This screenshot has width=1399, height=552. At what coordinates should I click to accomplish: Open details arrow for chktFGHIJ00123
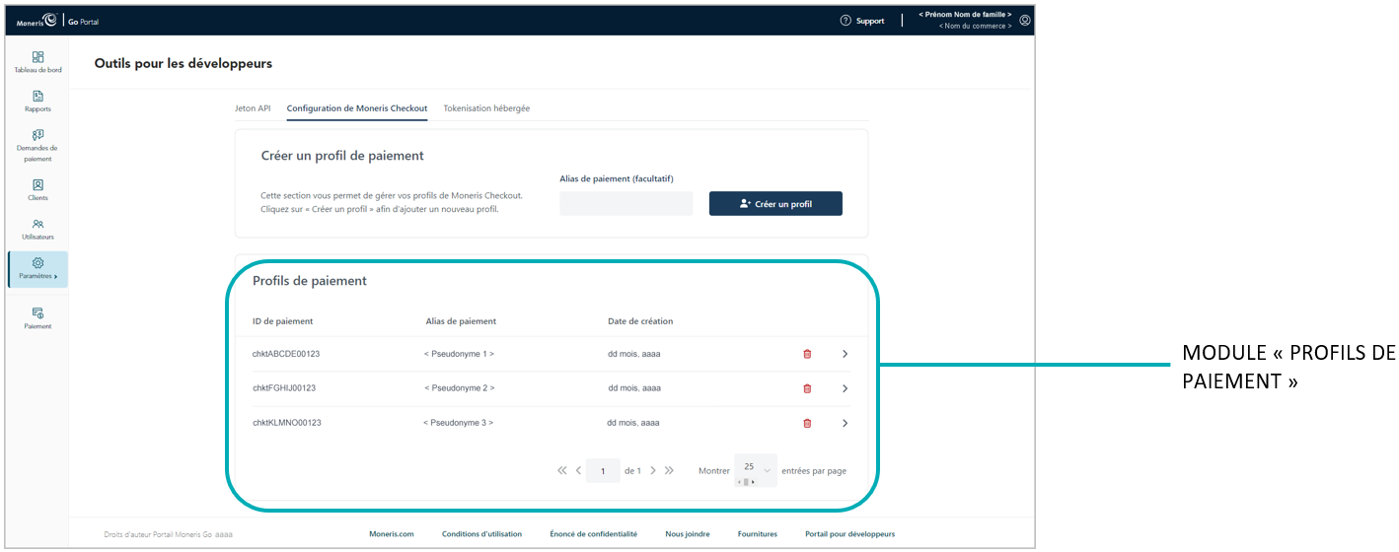coord(845,388)
